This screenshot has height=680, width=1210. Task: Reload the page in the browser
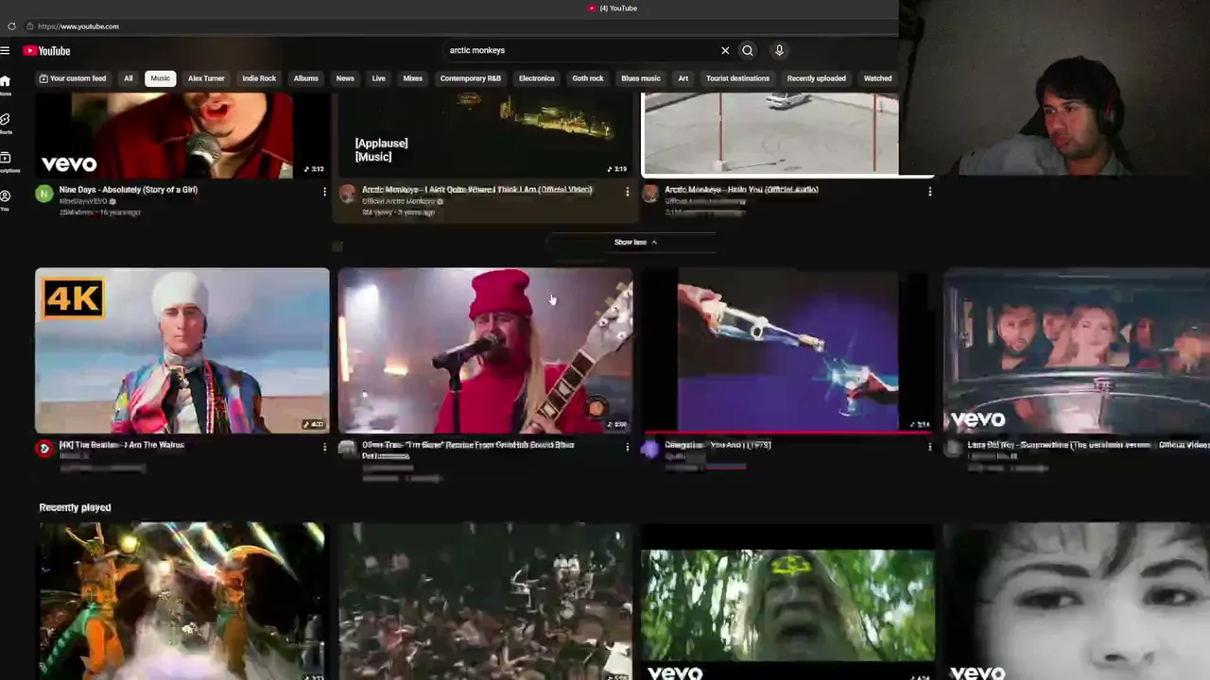coord(11,26)
